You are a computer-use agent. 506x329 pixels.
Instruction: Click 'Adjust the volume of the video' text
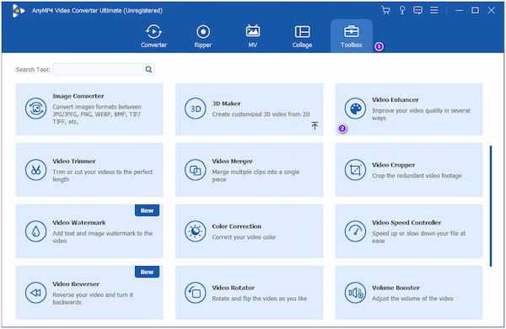tap(412, 299)
